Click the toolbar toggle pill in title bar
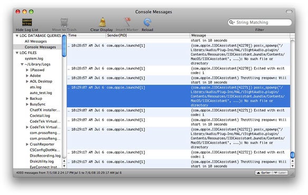 [289, 12]
